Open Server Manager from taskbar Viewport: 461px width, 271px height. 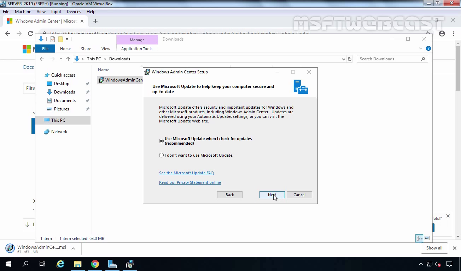pos(112,264)
